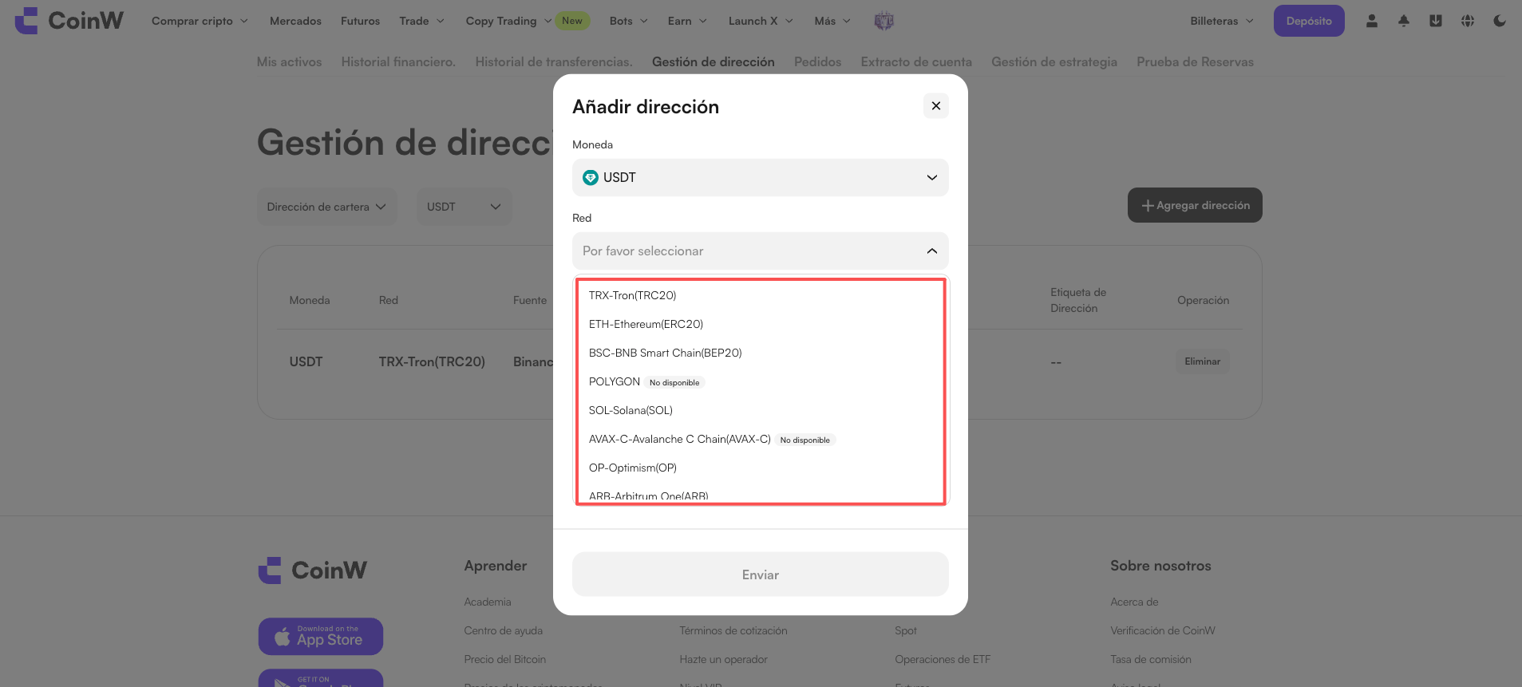Screen dimensions: 1522x687
Task: Expand Comprar cripto menu
Action: [x=200, y=21]
